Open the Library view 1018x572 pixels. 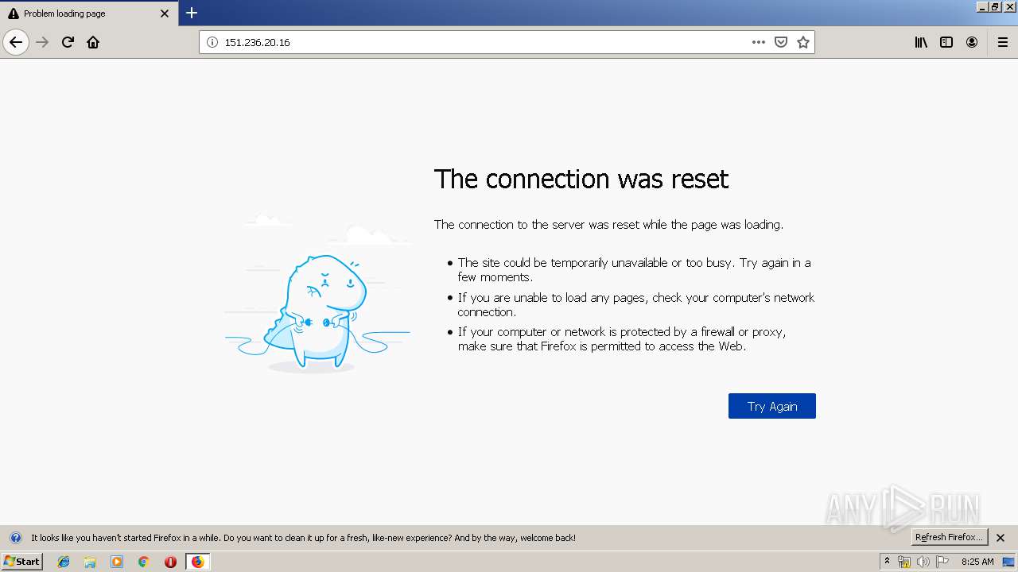click(x=921, y=42)
